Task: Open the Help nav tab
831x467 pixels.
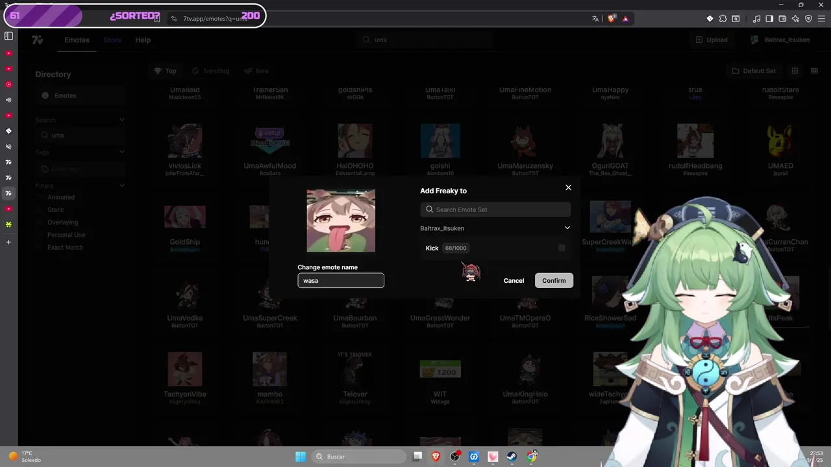Action: pyautogui.click(x=143, y=40)
